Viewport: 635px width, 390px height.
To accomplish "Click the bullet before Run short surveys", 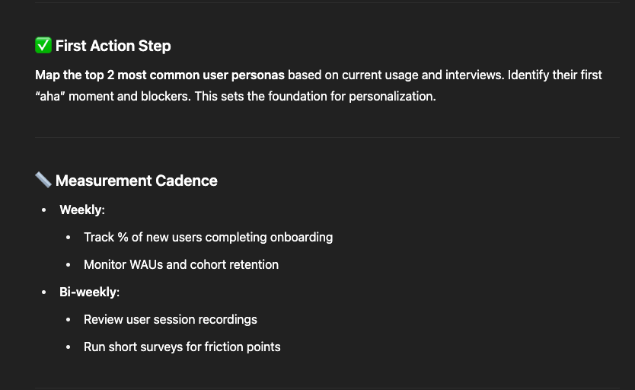I will [68, 347].
